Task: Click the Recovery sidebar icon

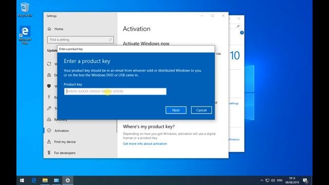Action: (x=49, y=119)
